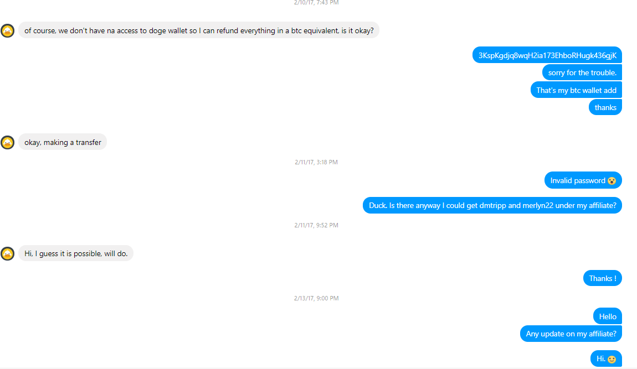Click the 'sorry for the trouble.' bubble
637x369 pixels.
582,72
